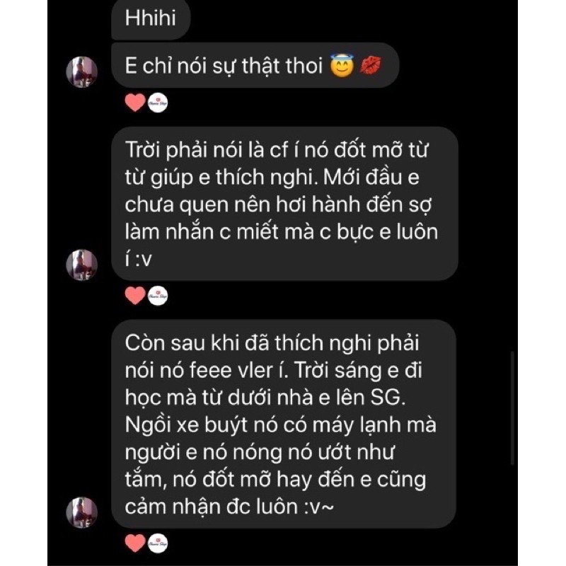Click the chat scrollbar thumb on the right edge

512,408
